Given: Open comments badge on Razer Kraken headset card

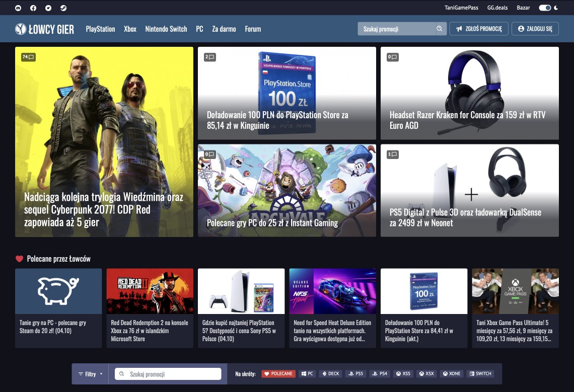Looking at the screenshot, I should (392, 57).
